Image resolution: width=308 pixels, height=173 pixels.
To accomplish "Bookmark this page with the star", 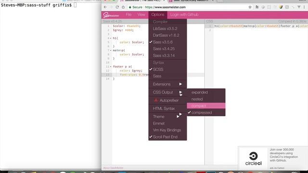I will pyautogui.click(x=250, y=7).
